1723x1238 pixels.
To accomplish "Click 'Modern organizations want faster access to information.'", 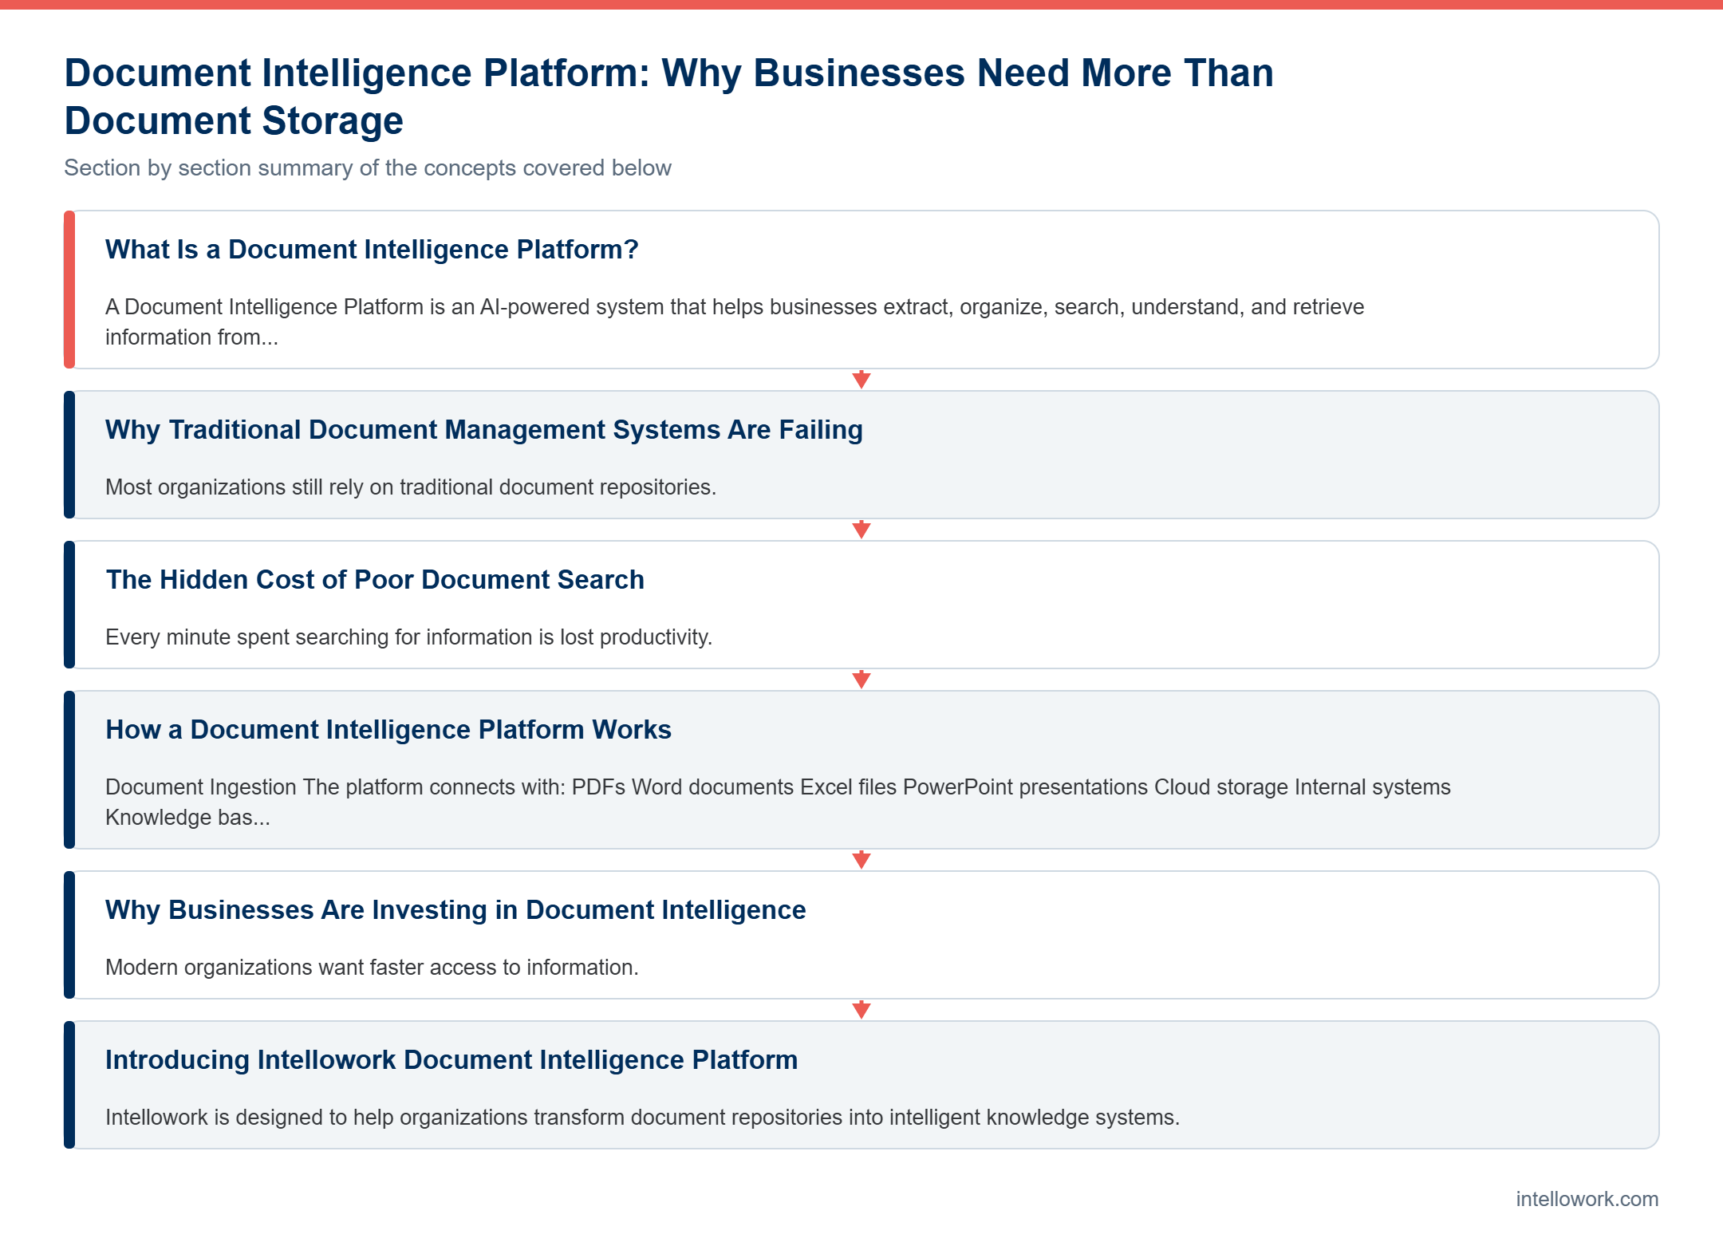I will pyautogui.click(x=372, y=968).
